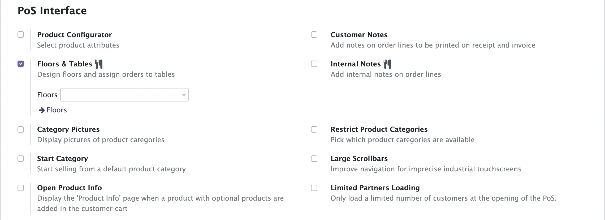Click the Product Configurator setting label

tap(74, 35)
